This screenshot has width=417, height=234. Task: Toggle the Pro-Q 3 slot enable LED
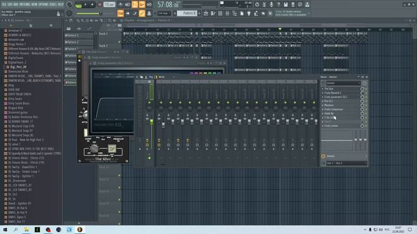tap(366, 101)
